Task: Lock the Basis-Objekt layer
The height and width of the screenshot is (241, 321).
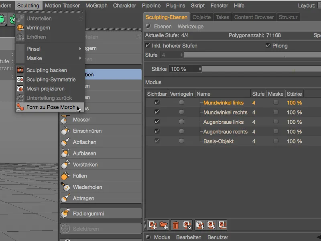Action: tap(181, 141)
